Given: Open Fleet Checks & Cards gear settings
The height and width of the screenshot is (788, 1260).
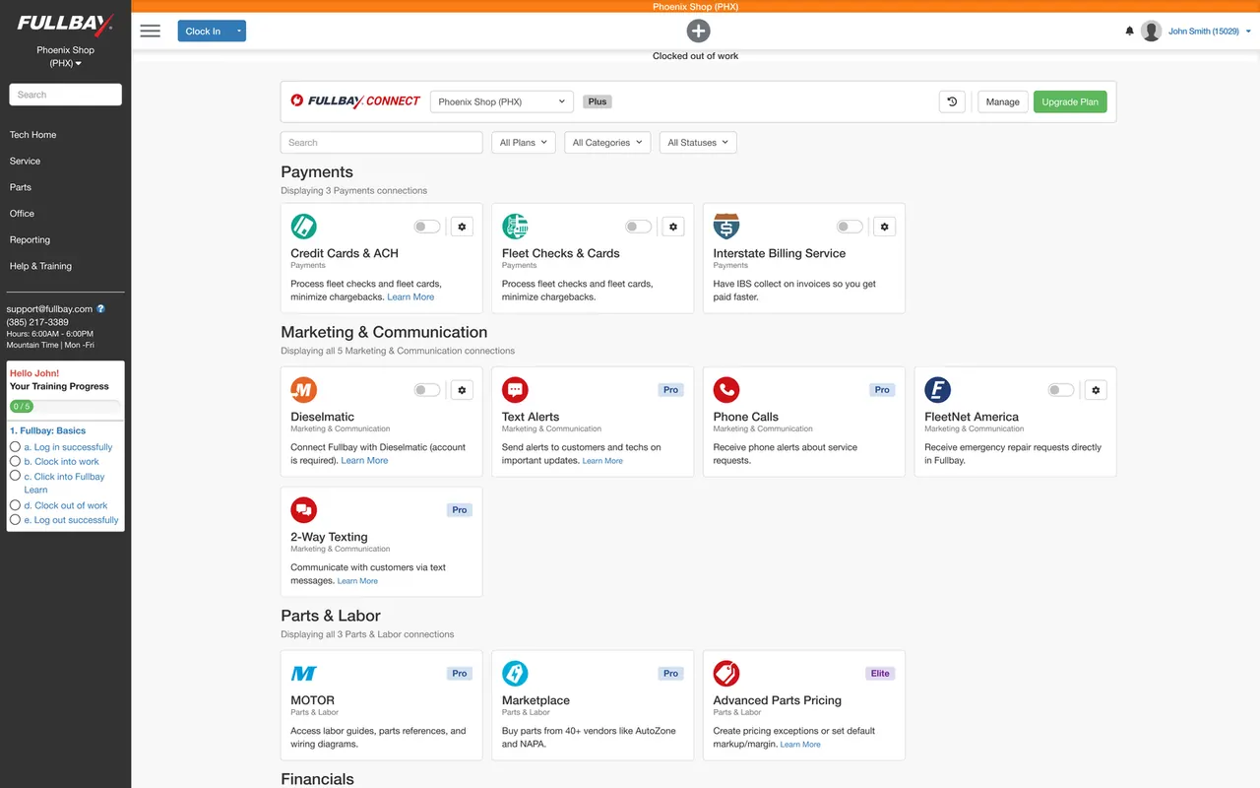Looking at the screenshot, I should [673, 227].
